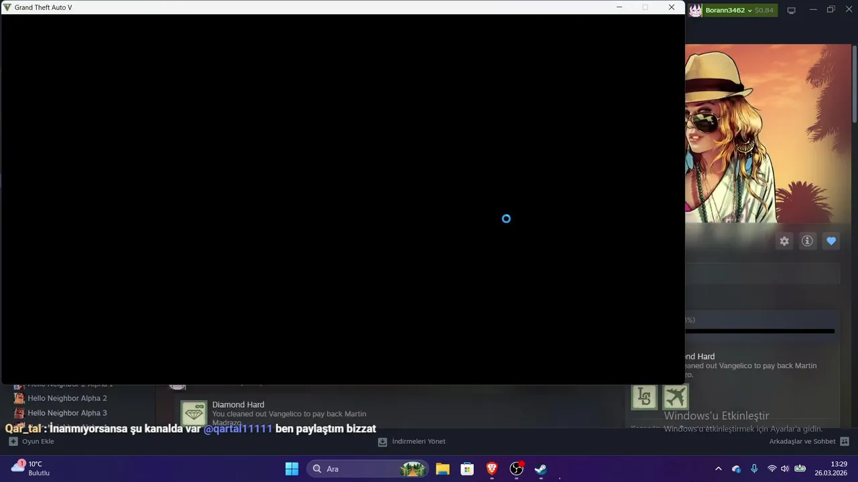Open Arkadaşlar ve Sohbet friends chat
This screenshot has height=482, width=858.
(809, 442)
